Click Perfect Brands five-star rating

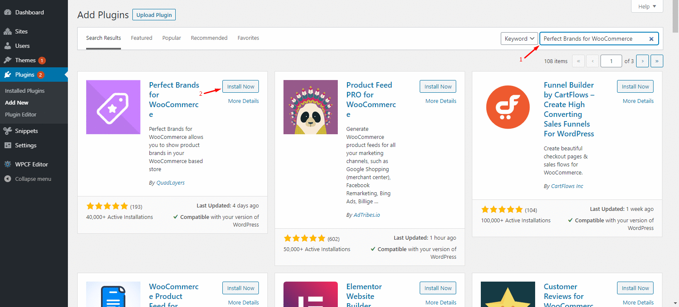click(107, 206)
